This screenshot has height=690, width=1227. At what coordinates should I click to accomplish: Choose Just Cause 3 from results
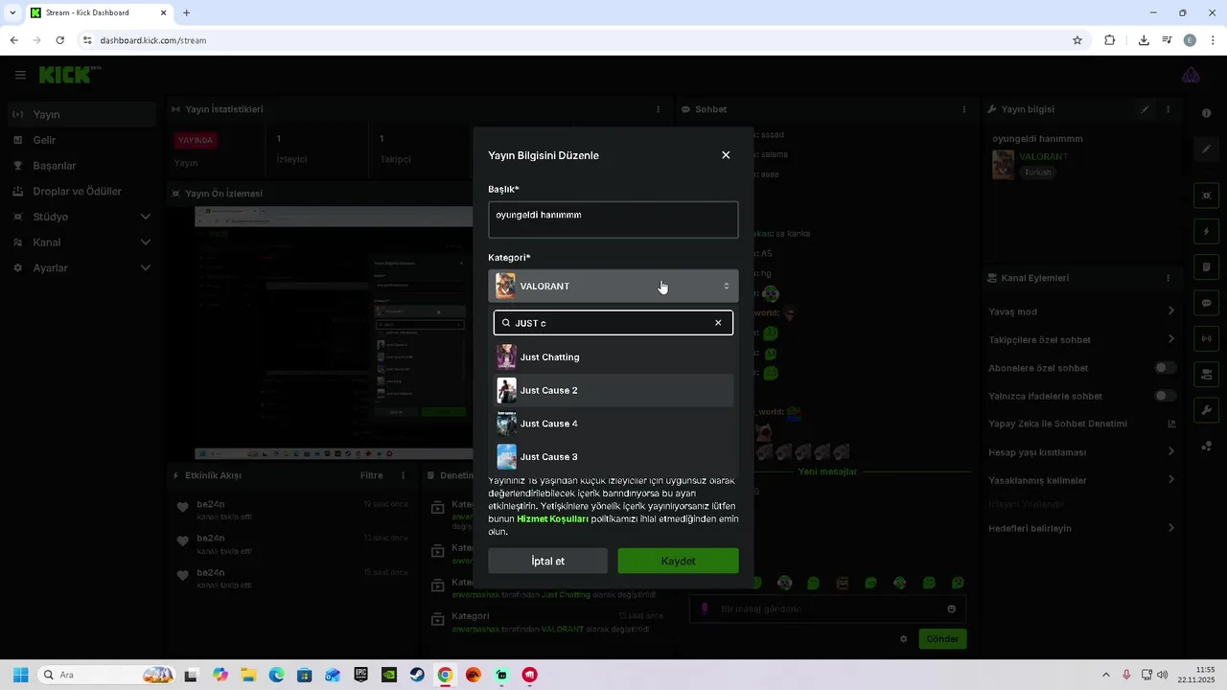[613, 456]
